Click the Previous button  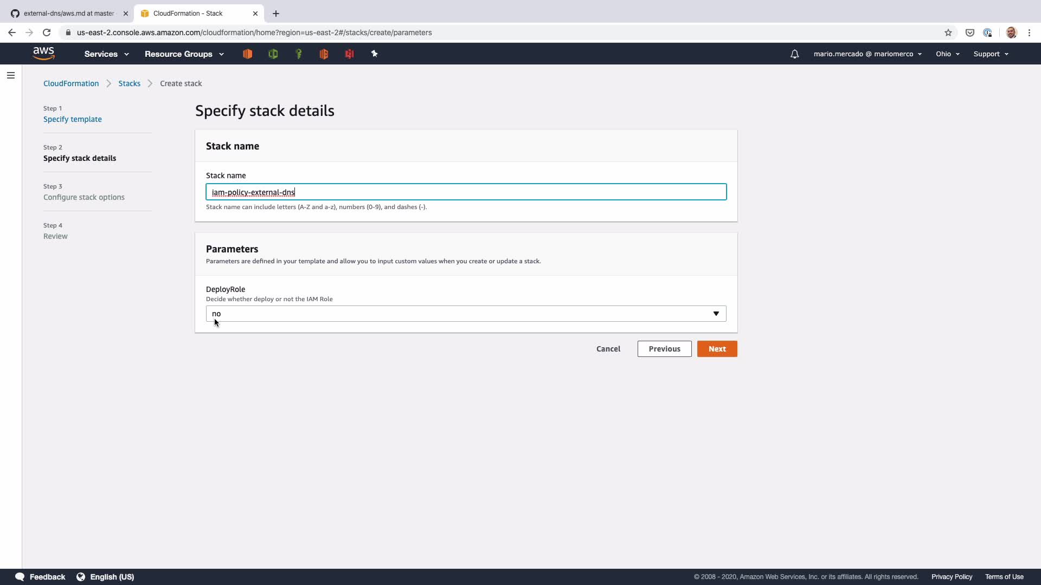click(x=664, y=349)
